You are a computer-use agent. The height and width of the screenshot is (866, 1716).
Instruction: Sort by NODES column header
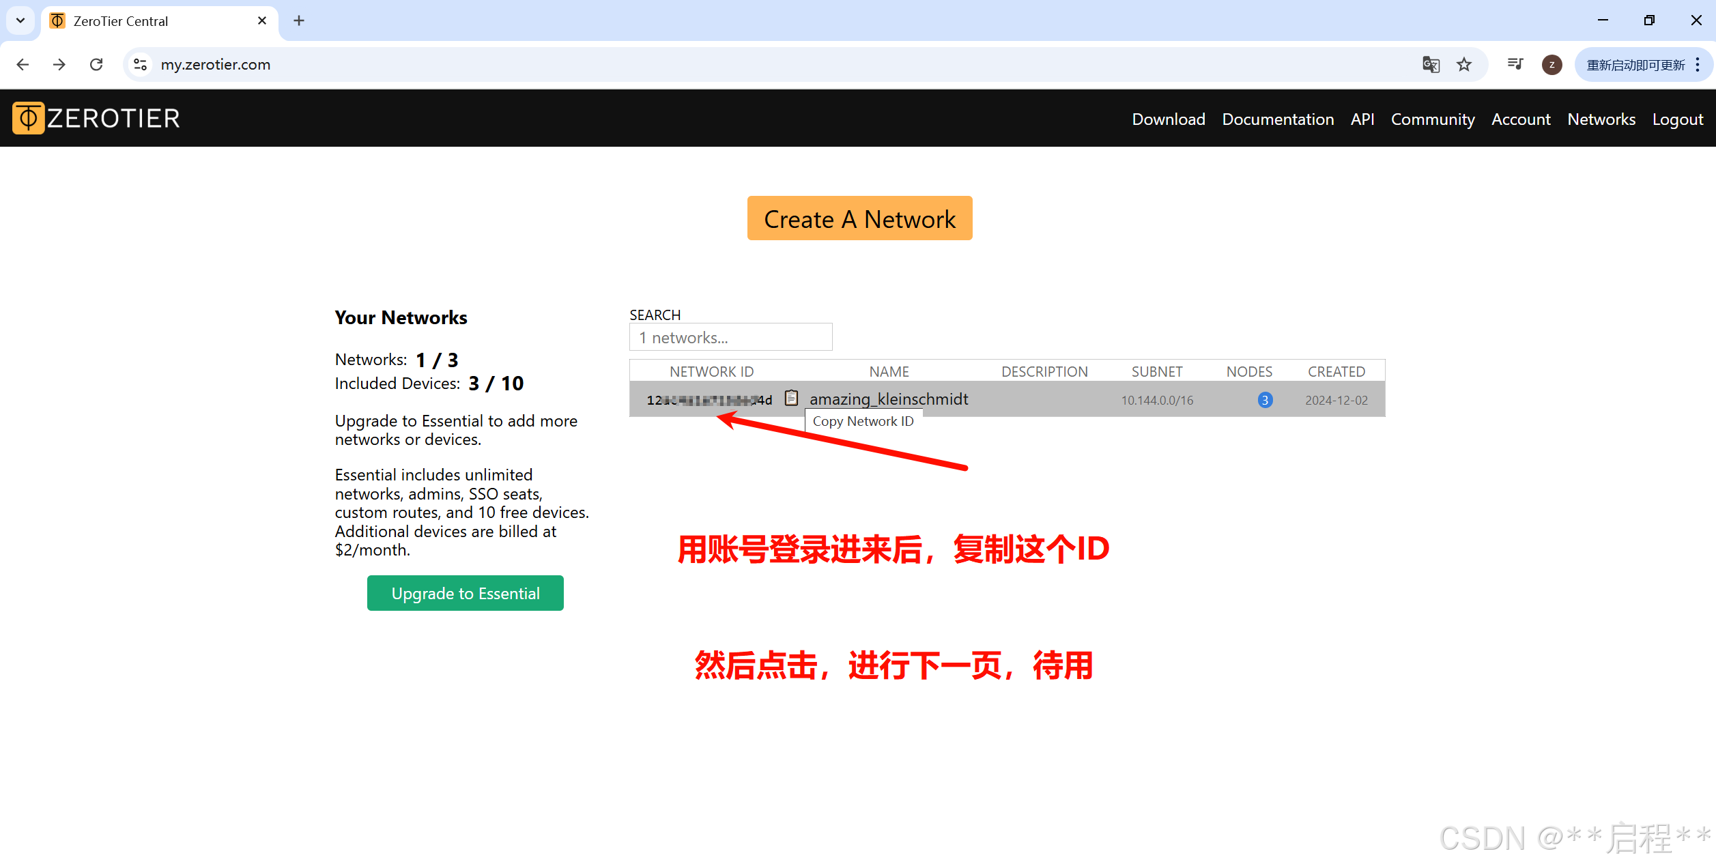(x=1249, y=371)
